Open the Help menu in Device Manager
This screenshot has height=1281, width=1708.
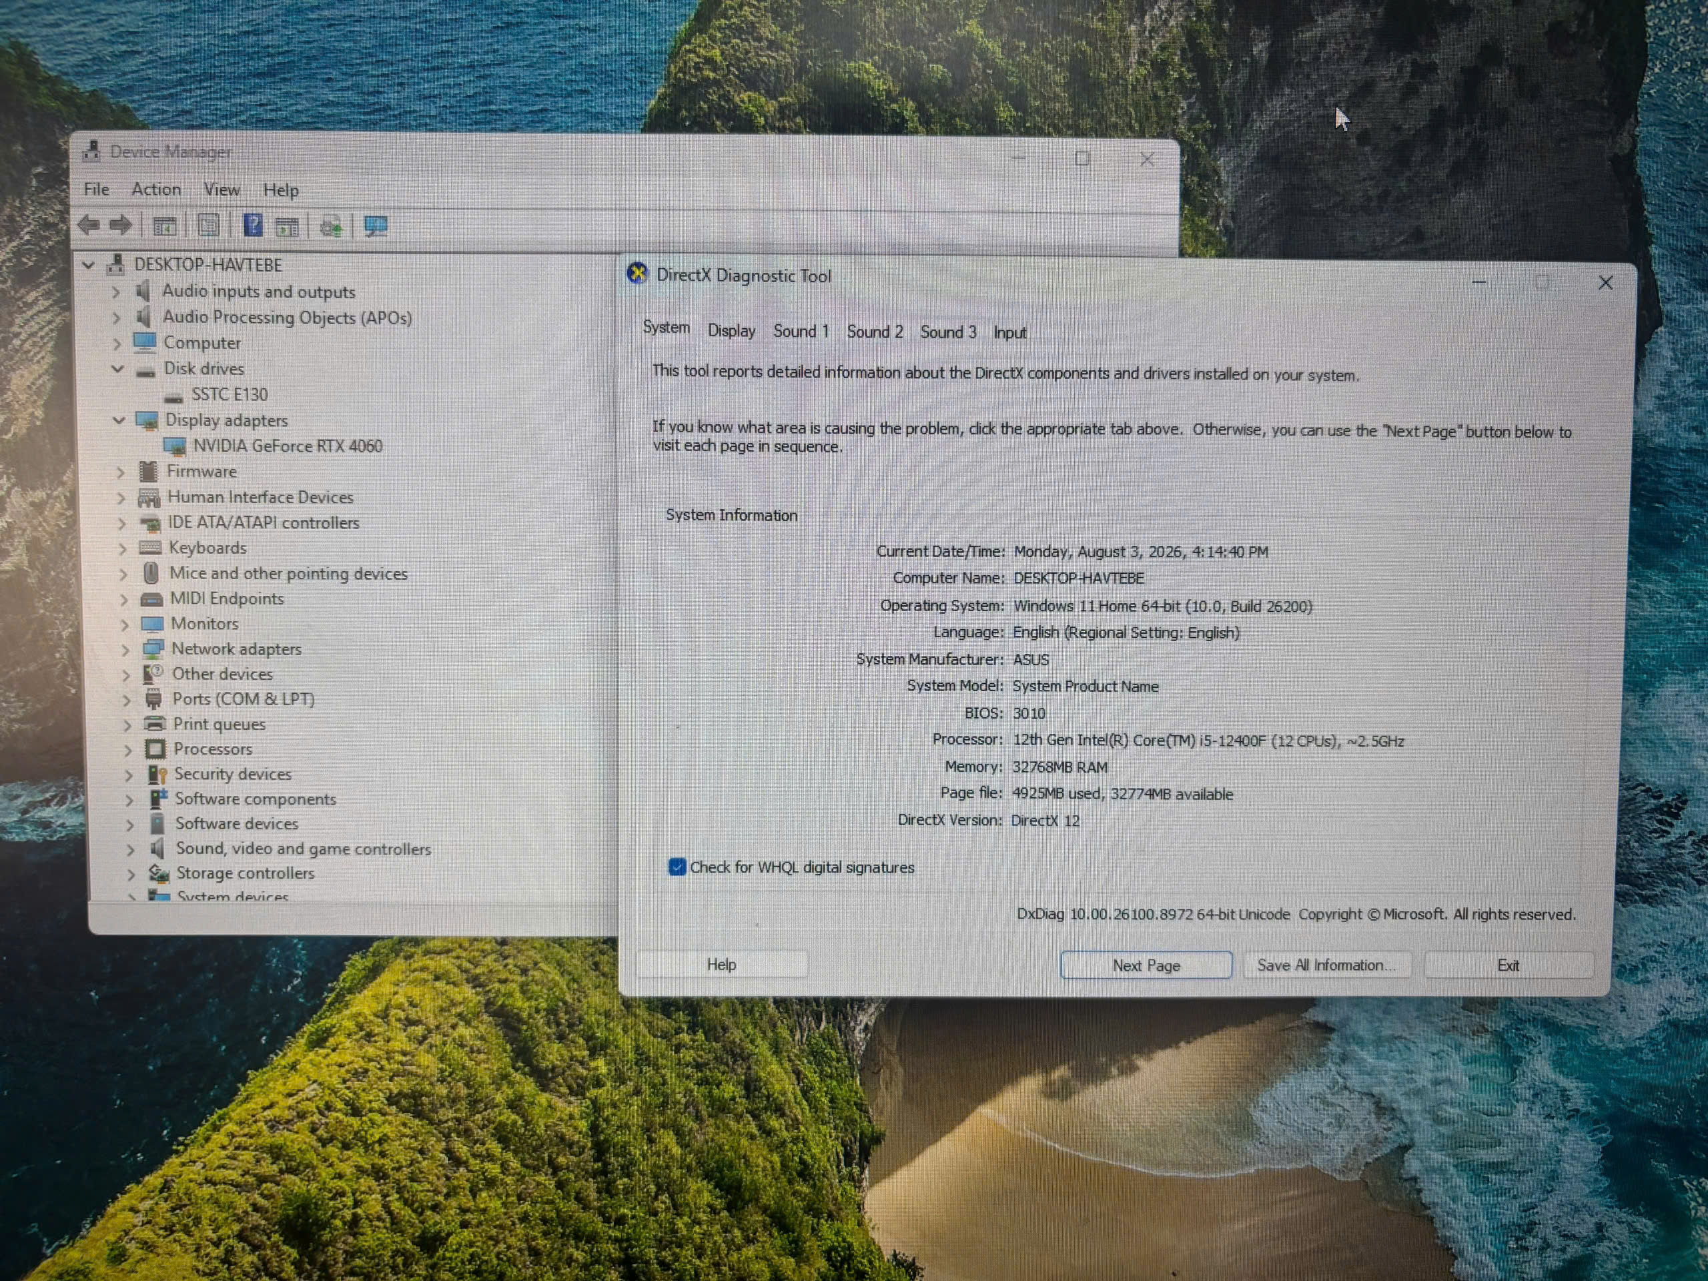click(281, 190)
